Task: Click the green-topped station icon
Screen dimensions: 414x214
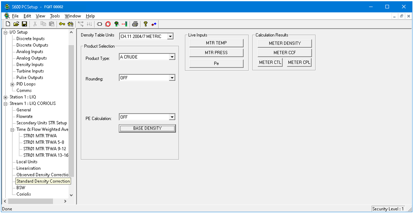Action: pyautogui.click(x=116, y=24)
